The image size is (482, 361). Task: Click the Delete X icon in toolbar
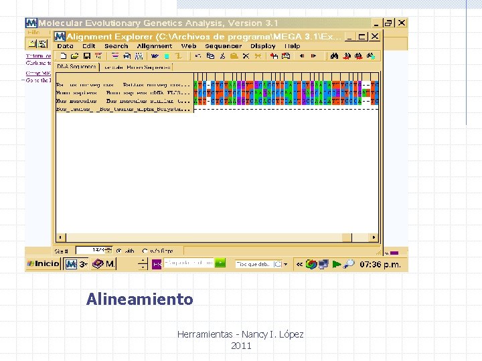pyautogui.click(x=246, y=56)
